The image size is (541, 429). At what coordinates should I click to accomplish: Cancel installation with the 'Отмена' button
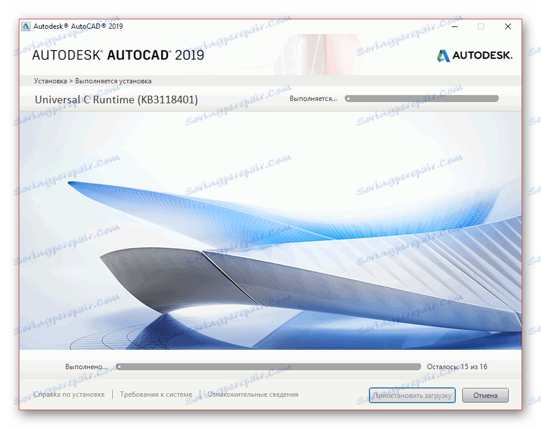coord(485,395)
